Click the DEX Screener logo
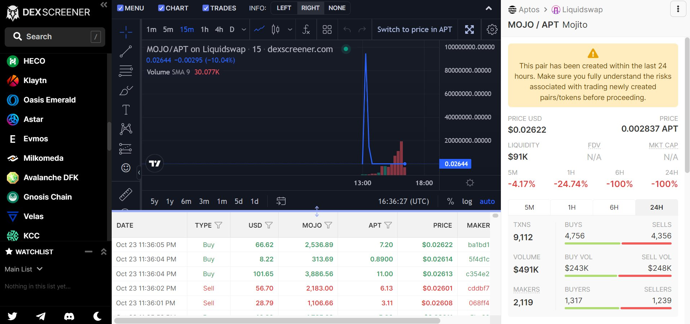Viewport: 690px width, 324px height. tap(48, 13)
